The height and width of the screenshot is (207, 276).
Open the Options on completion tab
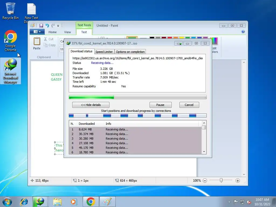tap(130, 52)
